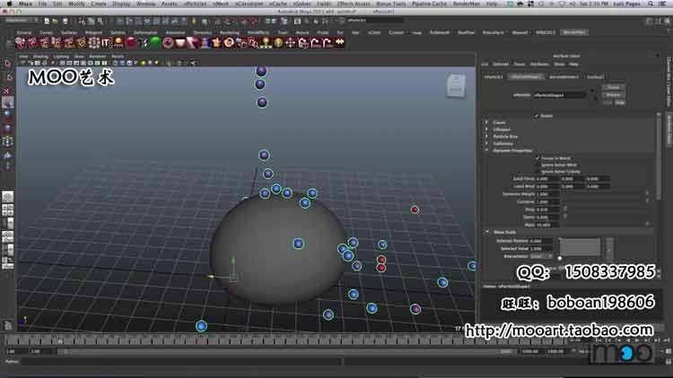
Task: Expand the Lifespan section
Action: [486, 129]
